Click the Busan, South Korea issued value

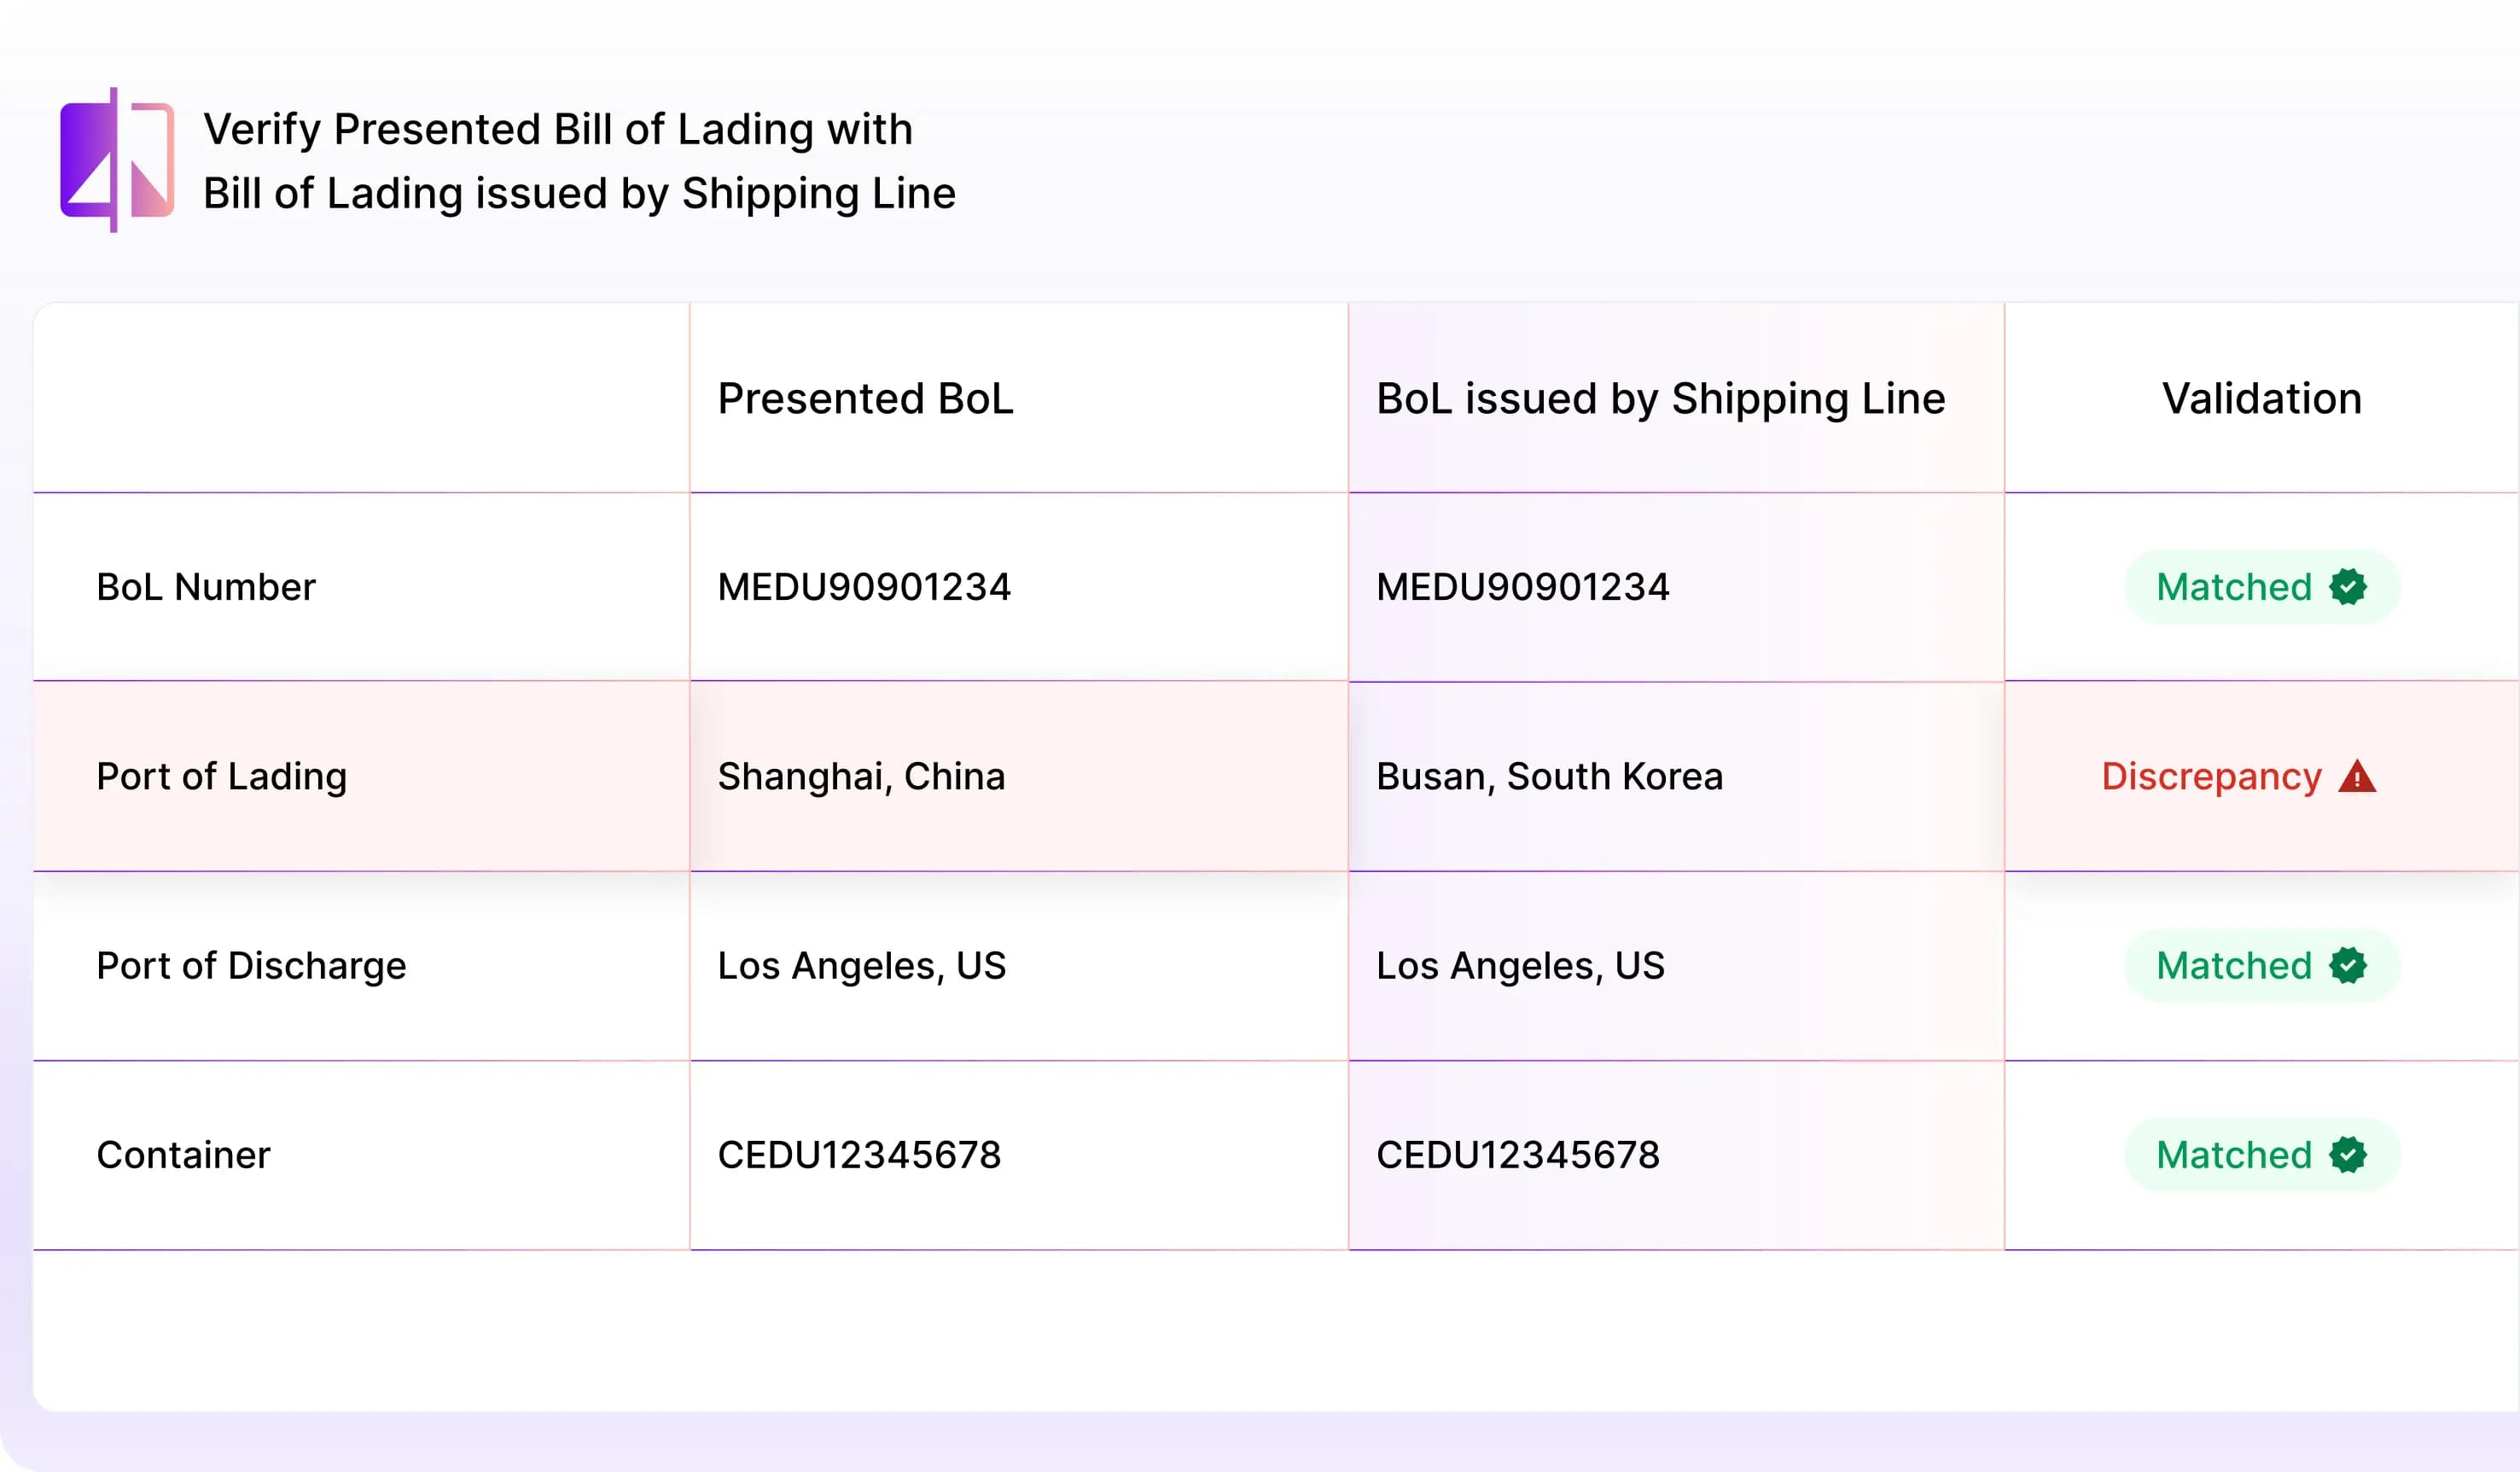1549,777
